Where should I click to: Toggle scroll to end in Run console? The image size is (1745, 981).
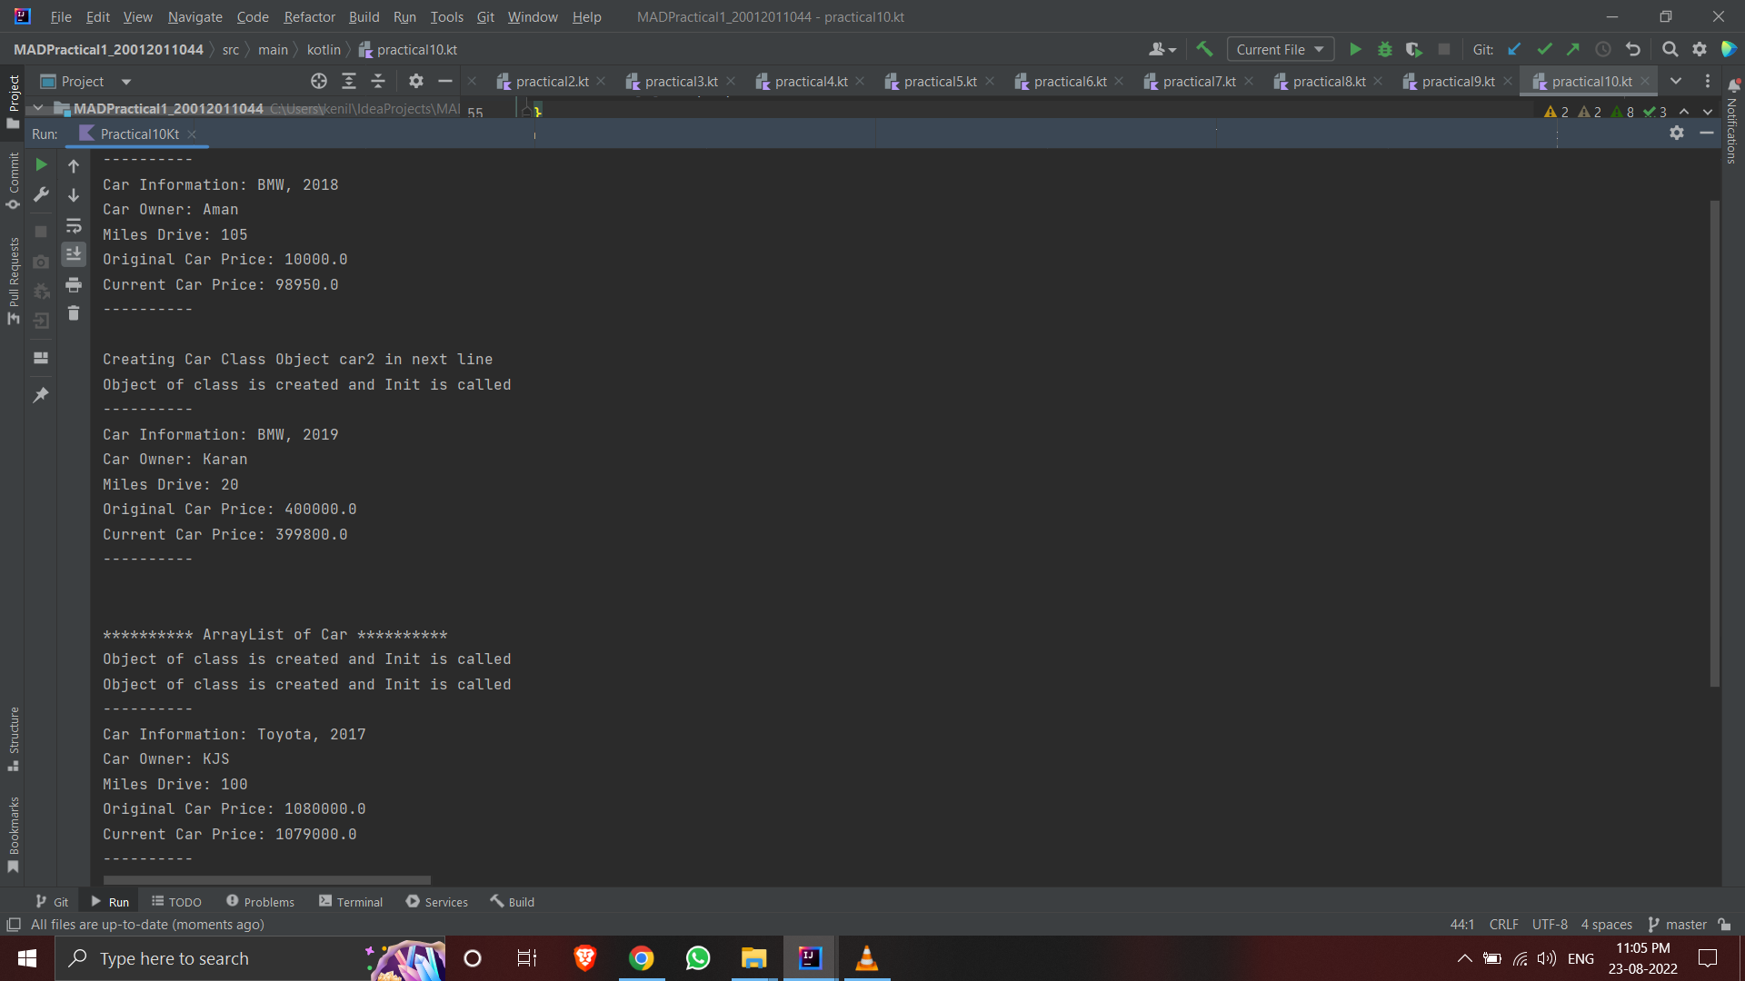(x=74, y=254)
